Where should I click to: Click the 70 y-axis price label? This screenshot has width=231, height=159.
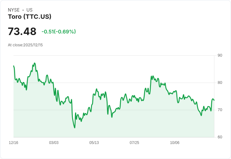pyautogui.click(x=220, y=110)
